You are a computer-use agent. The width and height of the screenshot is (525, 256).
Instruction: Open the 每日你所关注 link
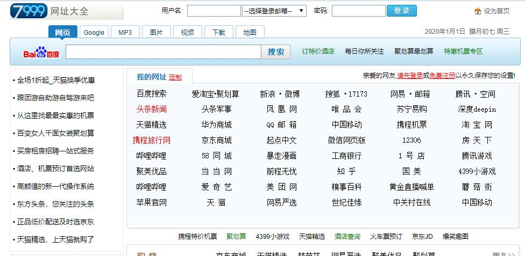[x=364, y=52]
